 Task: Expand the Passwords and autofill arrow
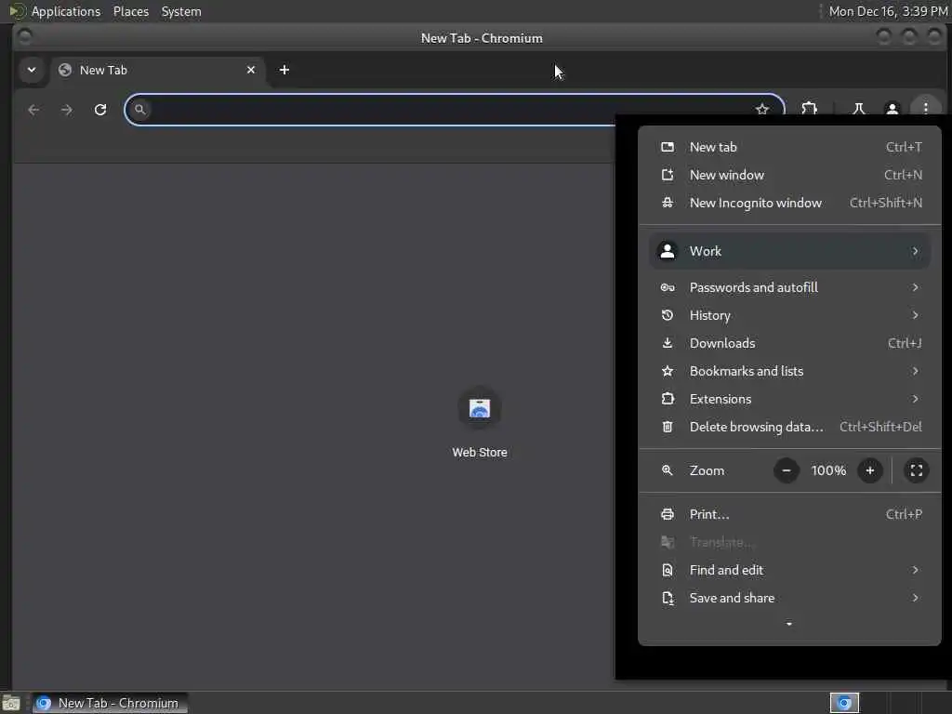tap(915, 287)
